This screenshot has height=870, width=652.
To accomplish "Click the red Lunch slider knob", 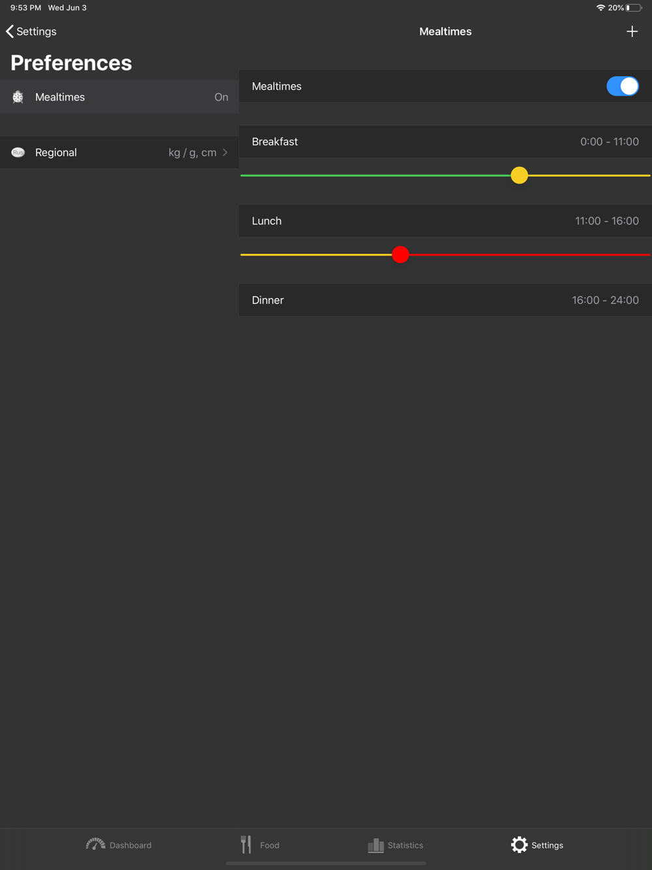I will pyautogui.click(x=400, y=255).
